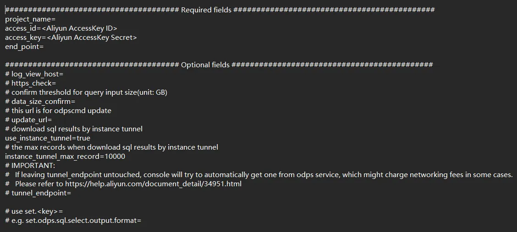
Task: Click the max records comment line
Action: [x=111, y=147]
